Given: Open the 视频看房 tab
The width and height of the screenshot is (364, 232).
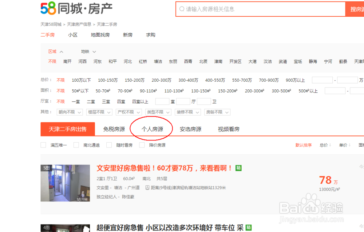Looking at the screenshot, I should tap(229, 129).
